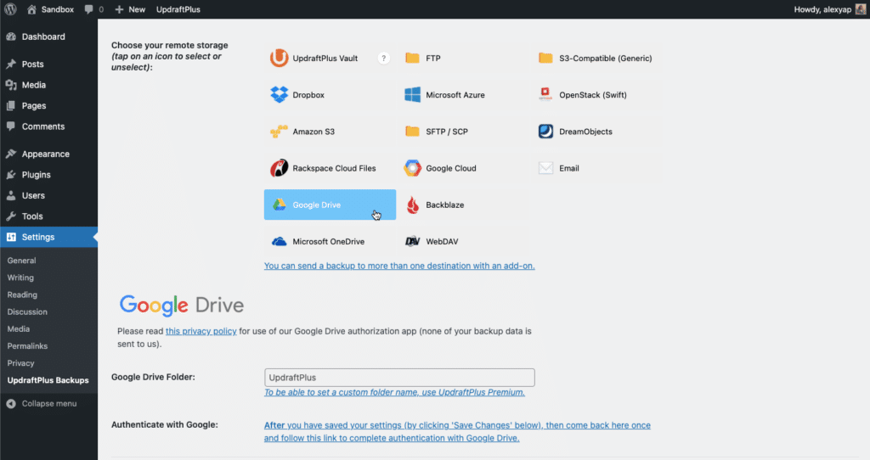Open the top-level Comments item in sidebar

pyautogui.click(x=48, y=126)
